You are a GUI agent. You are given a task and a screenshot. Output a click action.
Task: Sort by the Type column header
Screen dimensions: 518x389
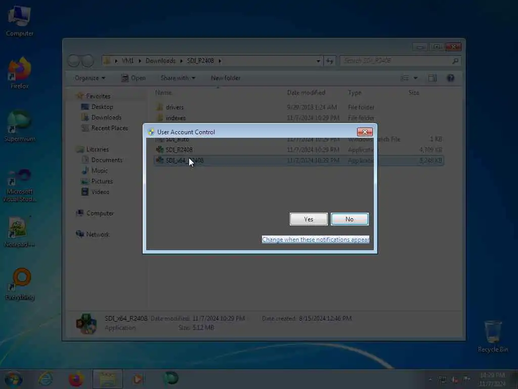point(355,93)
